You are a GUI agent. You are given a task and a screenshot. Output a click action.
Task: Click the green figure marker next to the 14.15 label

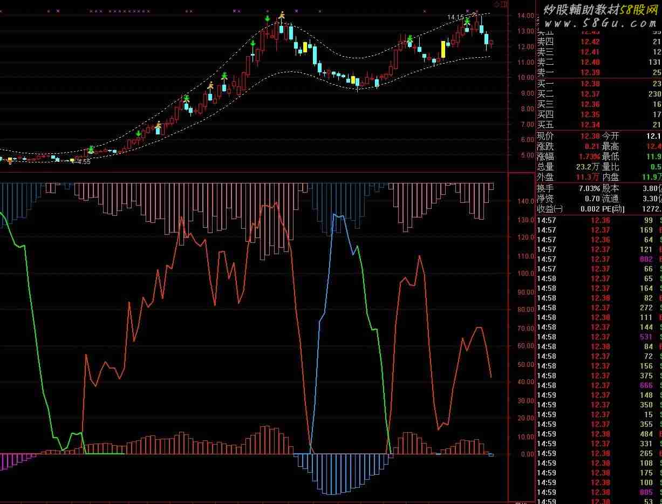467,22
